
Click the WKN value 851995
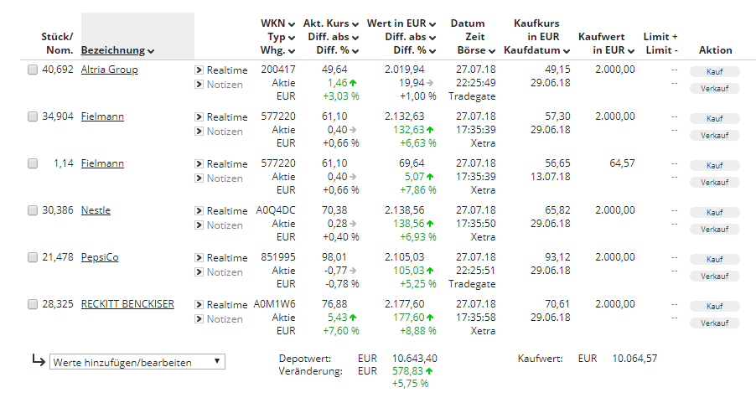point(278,257)
